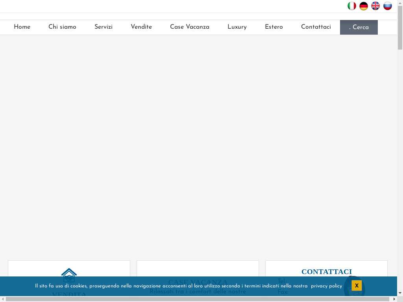Screen dimensions: 403x302
Task: Click the horizontal scrollbar thumb
Action: tap(198, 299)
